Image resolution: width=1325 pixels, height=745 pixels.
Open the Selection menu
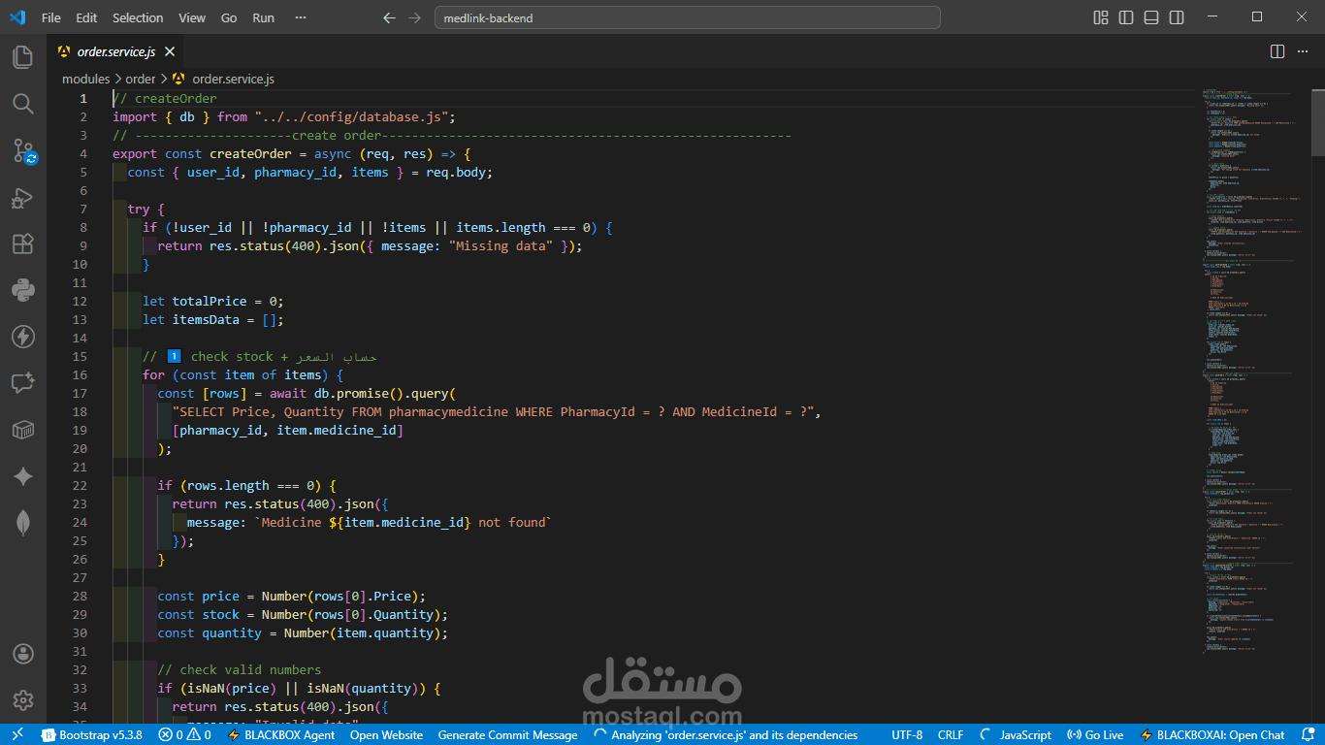138,17
